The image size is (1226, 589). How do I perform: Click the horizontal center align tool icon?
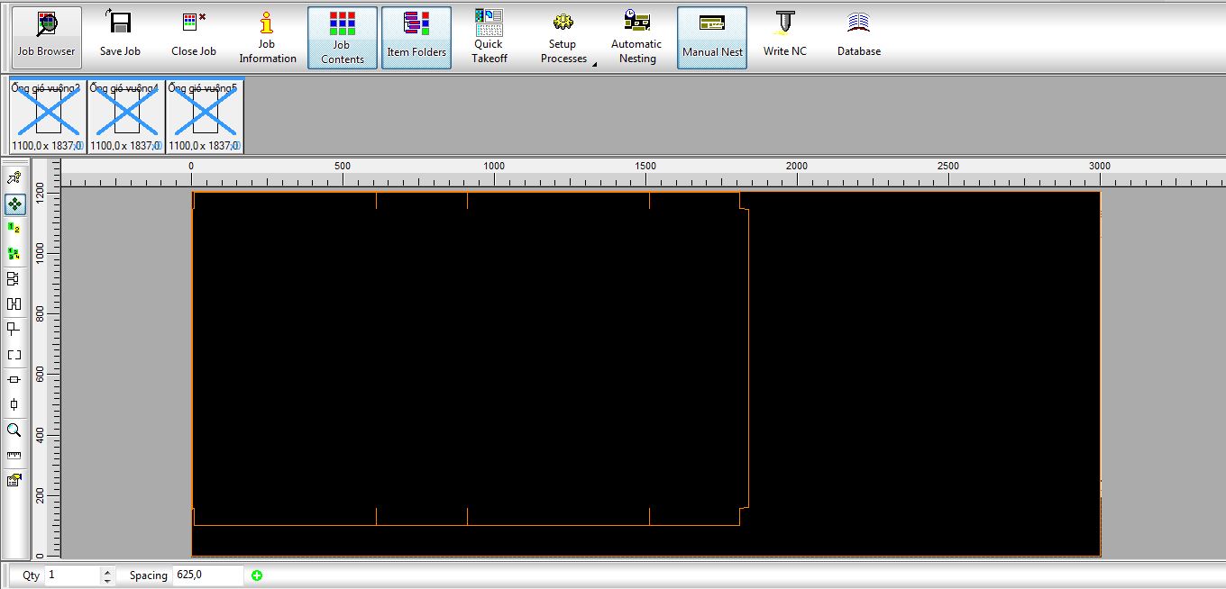[14, 380]
